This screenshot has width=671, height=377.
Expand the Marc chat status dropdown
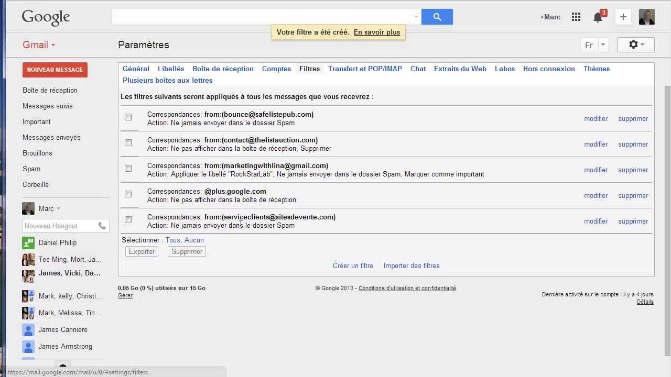[x=58, y=208]
